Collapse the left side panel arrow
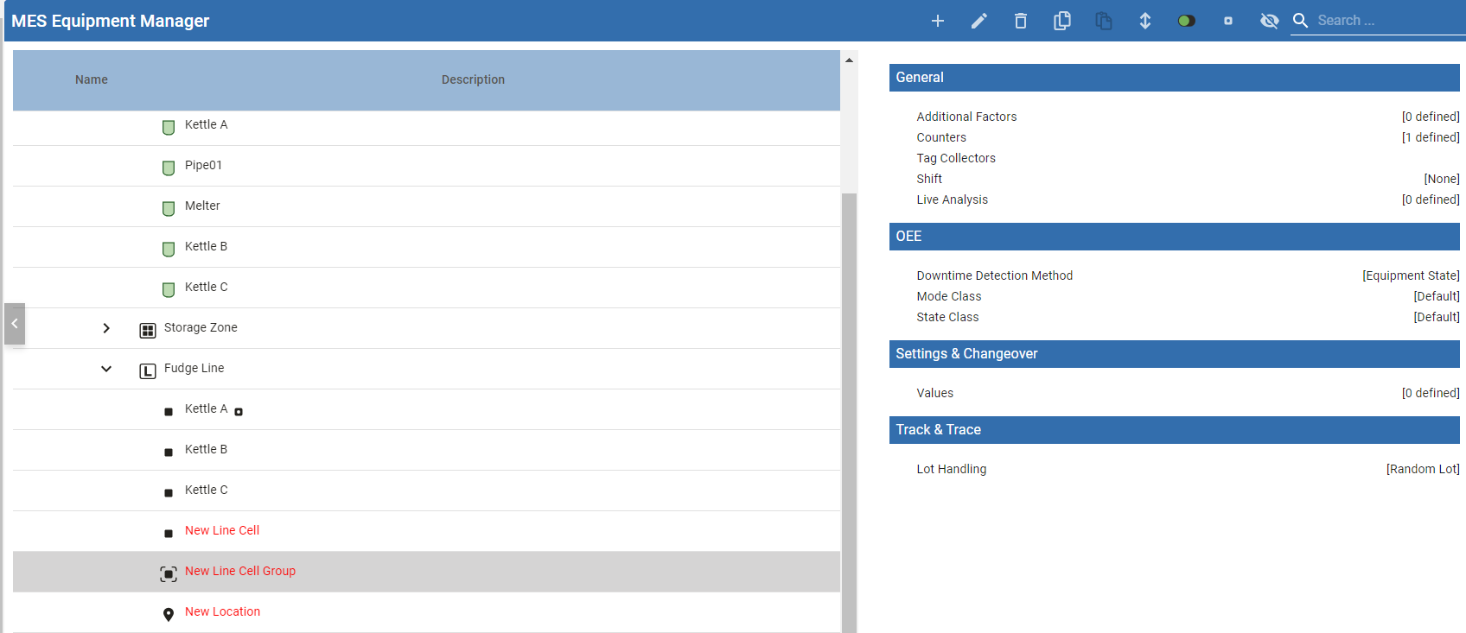The image size is (1466, 633). [15, 324]
